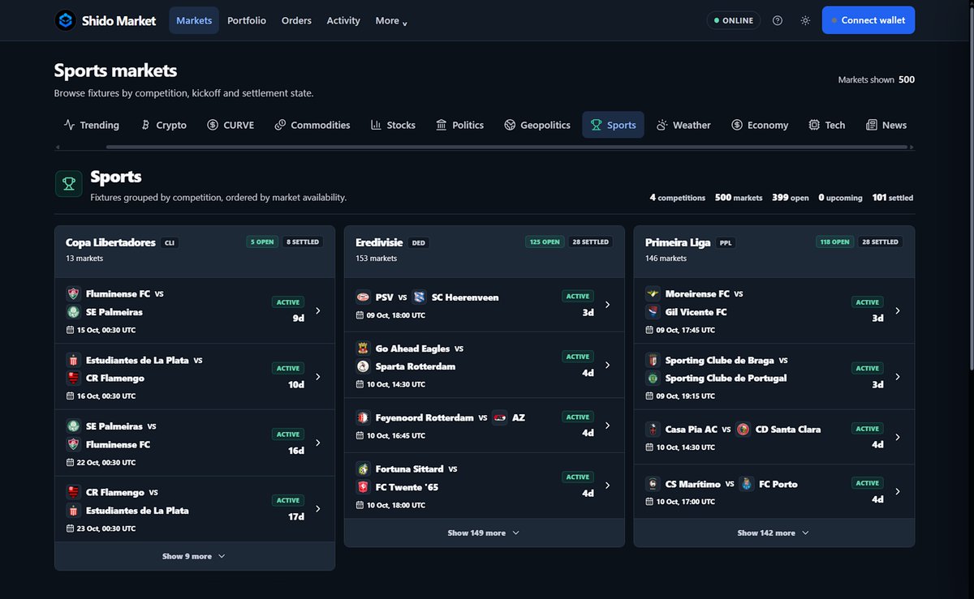Open the News category tab

pyautogui.click(x=886, y=125)
